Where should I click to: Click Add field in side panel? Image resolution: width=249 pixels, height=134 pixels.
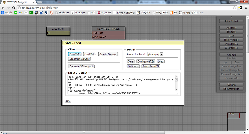point(231,54)
